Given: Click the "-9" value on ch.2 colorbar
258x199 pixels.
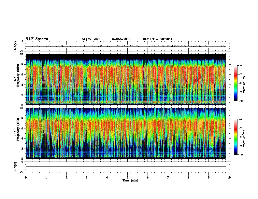Looking at the screenshot, I should [240, 146].
